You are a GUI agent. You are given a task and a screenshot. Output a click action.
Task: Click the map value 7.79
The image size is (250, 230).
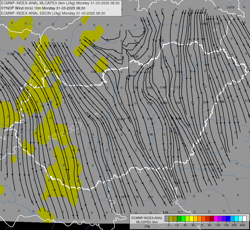(x=136, y=197)
